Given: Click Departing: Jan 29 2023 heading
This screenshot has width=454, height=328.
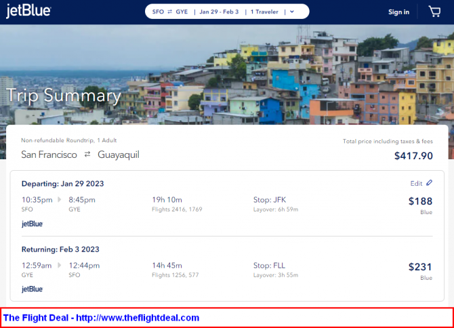Looking at the screenshot, I should [x=62, y=184].
